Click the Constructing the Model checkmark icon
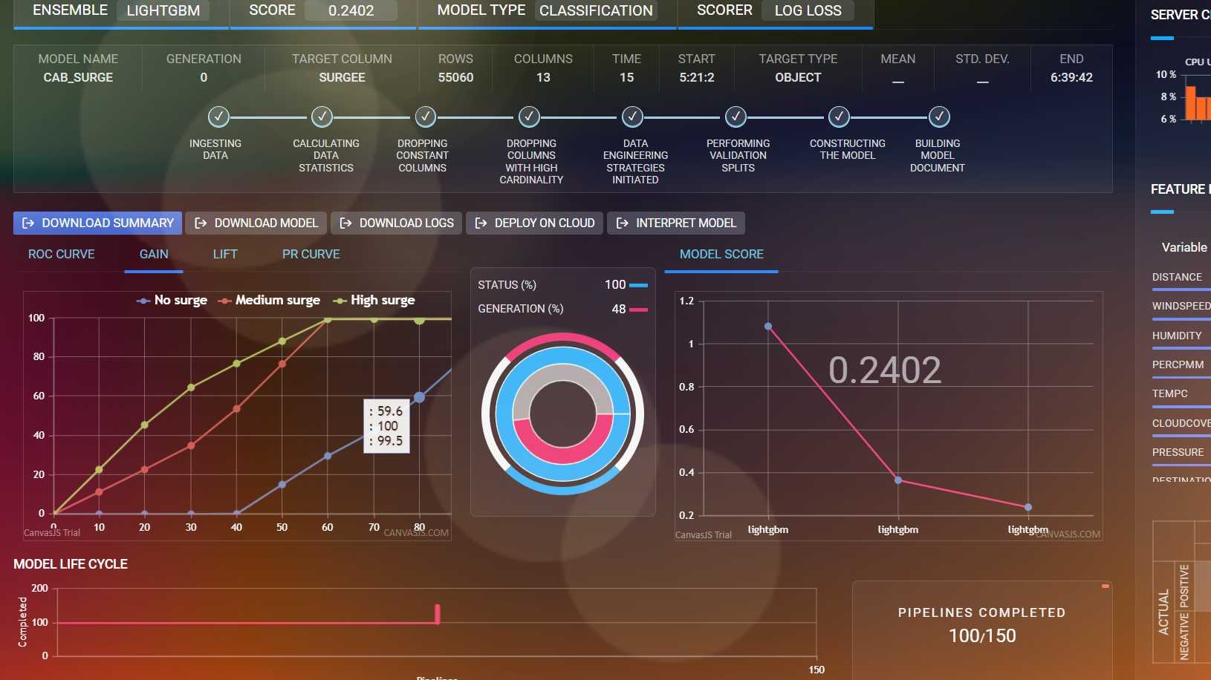This screenshot has width=1211, height=680. (x=839, y=117)
